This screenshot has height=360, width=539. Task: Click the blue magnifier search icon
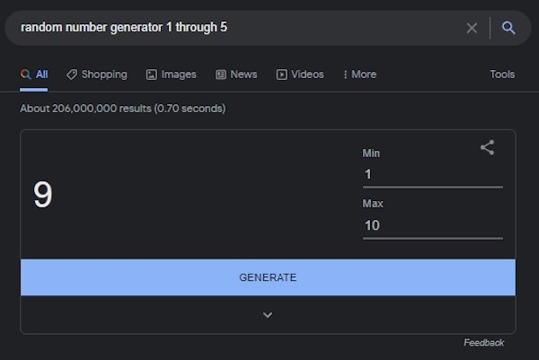coord(508,28)
